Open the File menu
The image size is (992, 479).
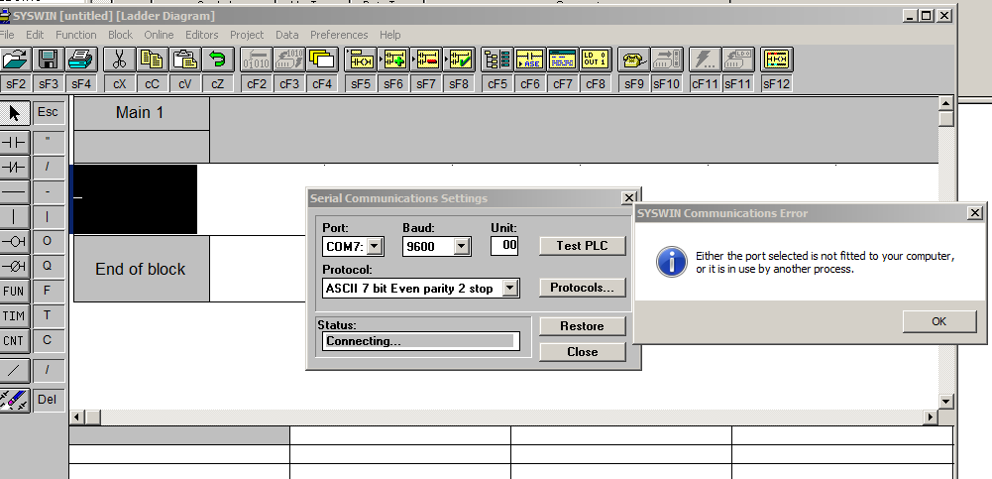(x=7, y=35)
